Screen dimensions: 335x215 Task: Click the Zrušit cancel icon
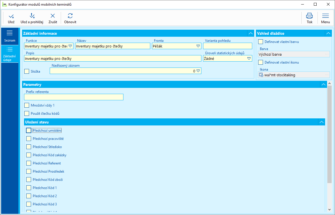53,16
